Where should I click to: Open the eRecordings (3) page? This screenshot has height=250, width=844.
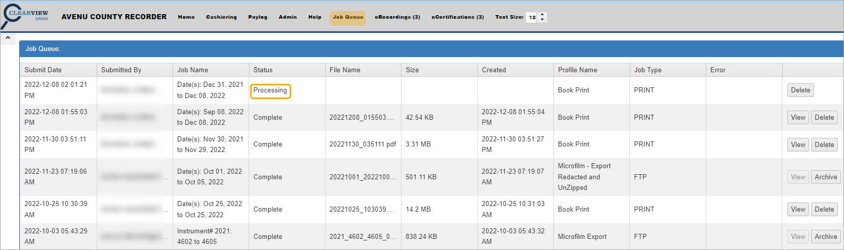coord(397,17)
